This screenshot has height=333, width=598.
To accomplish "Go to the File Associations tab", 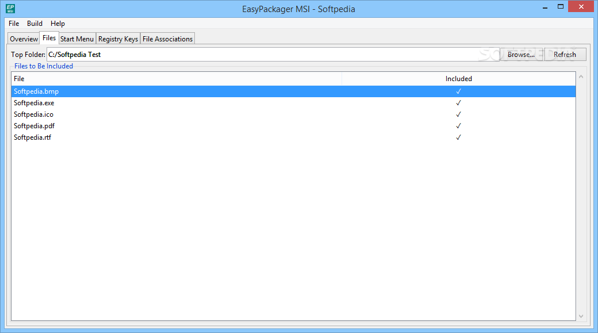I will click(x=168, y=39).
